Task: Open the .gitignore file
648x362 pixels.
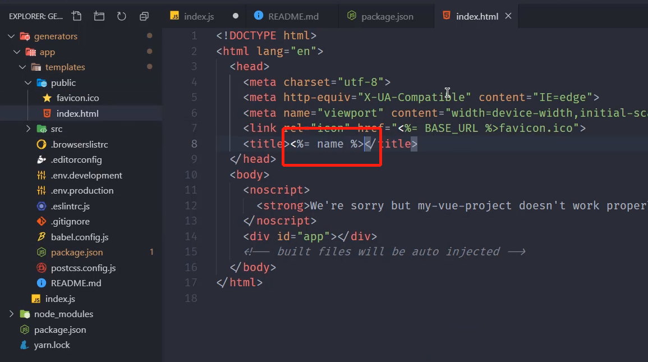Action: [x=70, y=222]
